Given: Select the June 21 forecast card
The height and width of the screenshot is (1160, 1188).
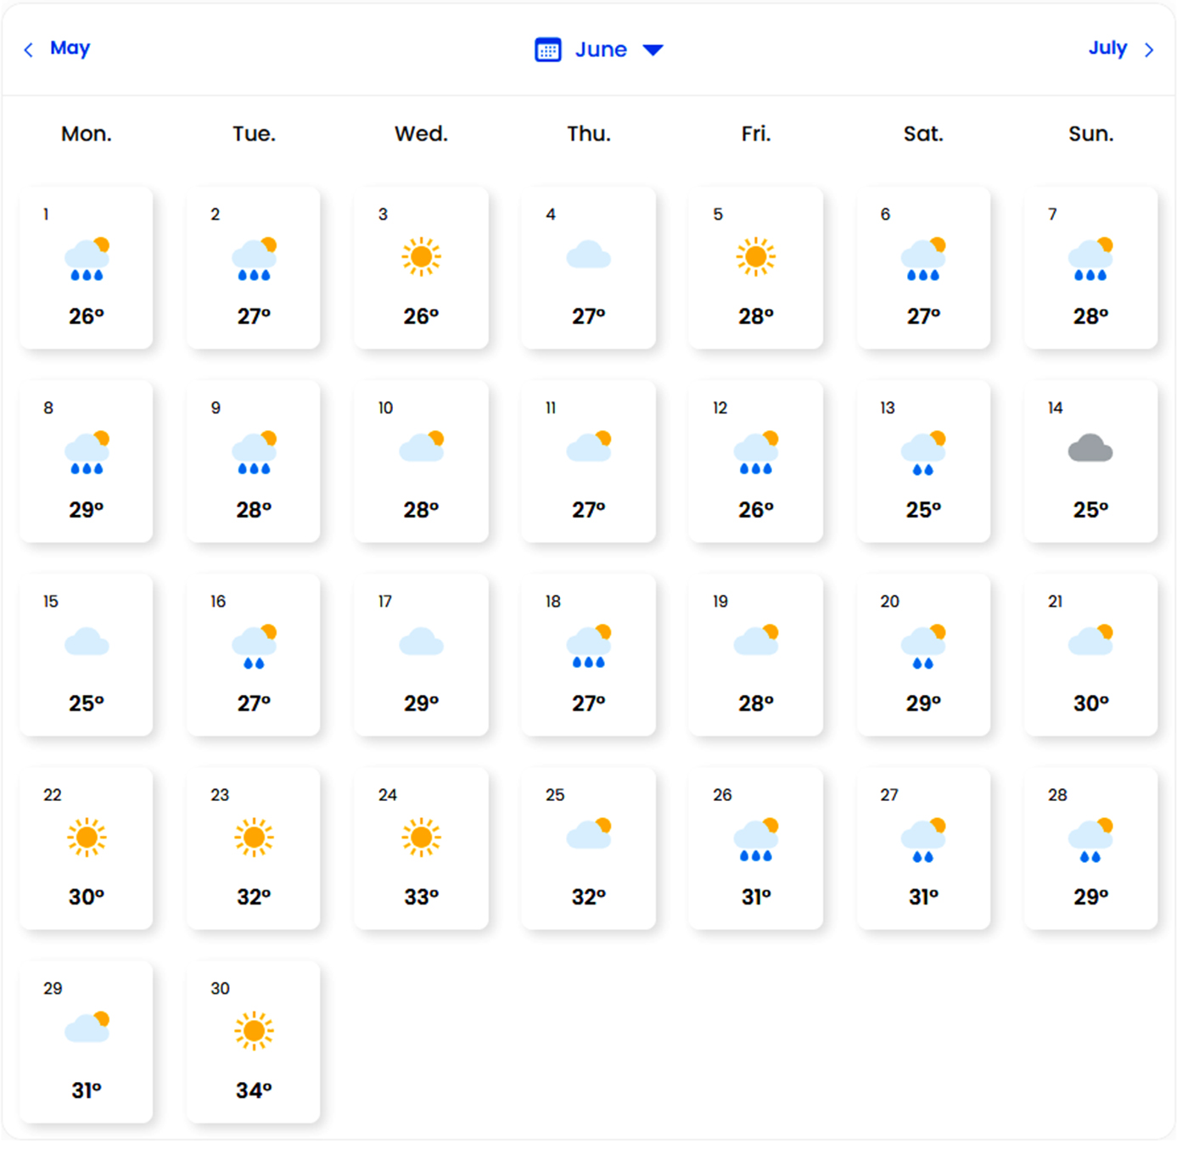Looking at the screenshot, I should [1090, 654].
